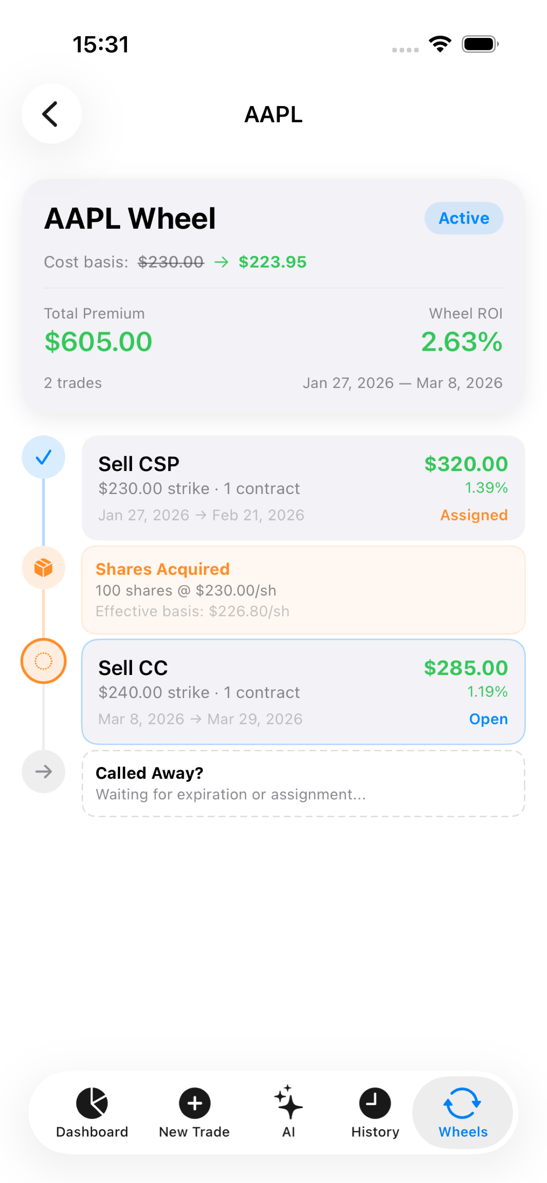
Task: Click the Open status label
Action: pos(488,719)
